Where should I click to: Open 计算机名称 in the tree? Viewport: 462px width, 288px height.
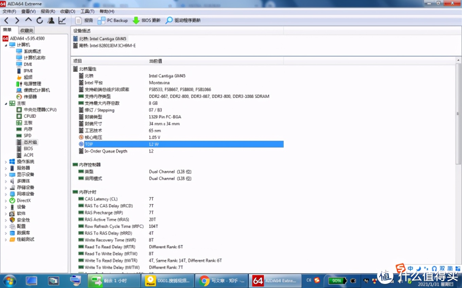(31, 58)
